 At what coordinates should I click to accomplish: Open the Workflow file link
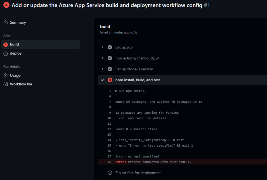[x=21, y=84]
